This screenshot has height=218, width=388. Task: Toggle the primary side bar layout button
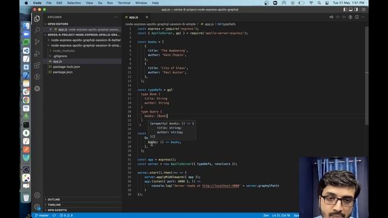coord(345,10)
